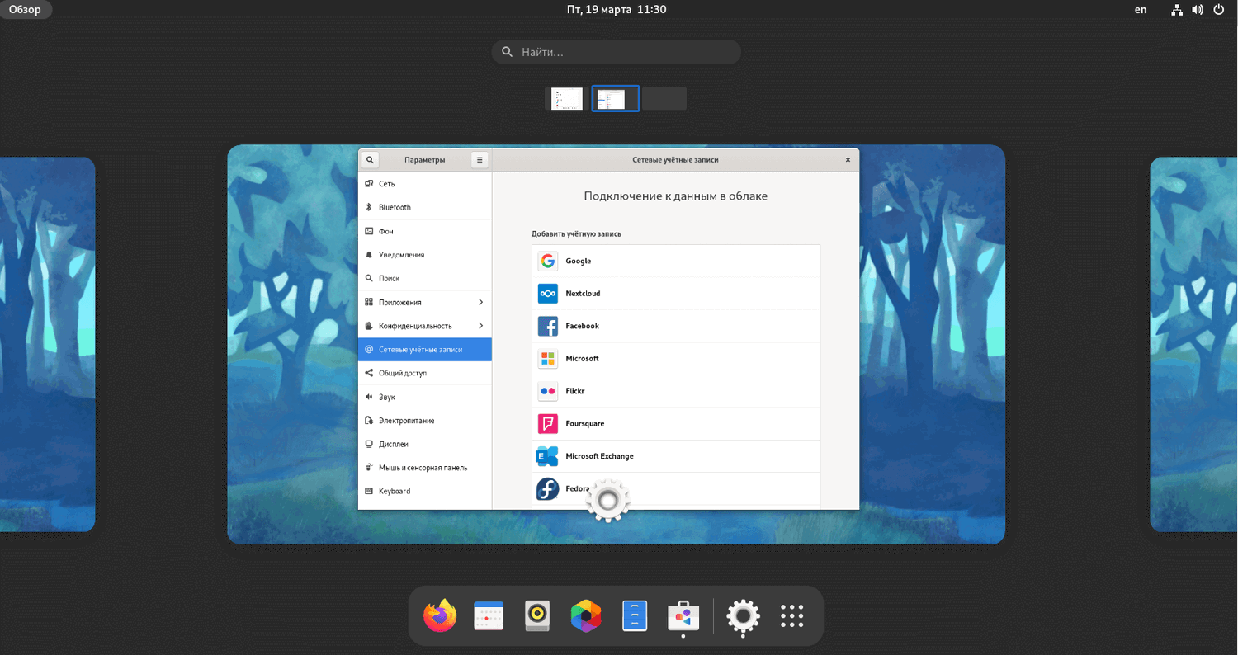
Task: Open the Мышь и сенсорная панель icon
Action: point(369,468)
